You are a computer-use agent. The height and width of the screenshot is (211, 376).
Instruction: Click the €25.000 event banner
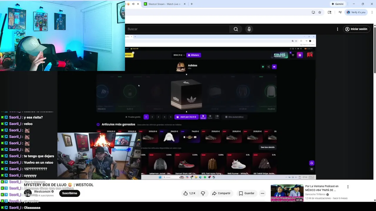click(280, 55)
